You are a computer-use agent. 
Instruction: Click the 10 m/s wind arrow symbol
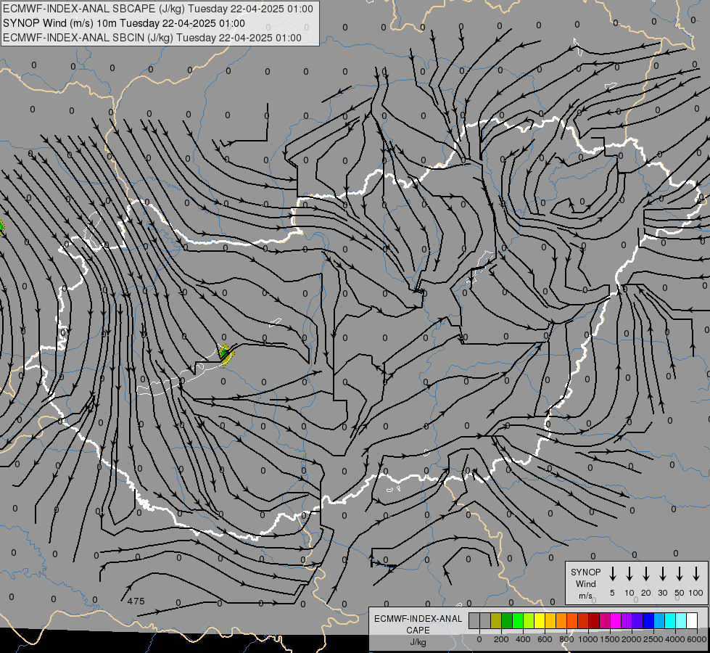coord(629,574)
